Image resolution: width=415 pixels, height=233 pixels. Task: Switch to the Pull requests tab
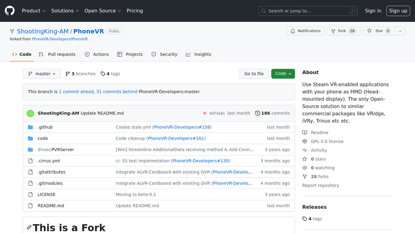(x=57, y=54)
